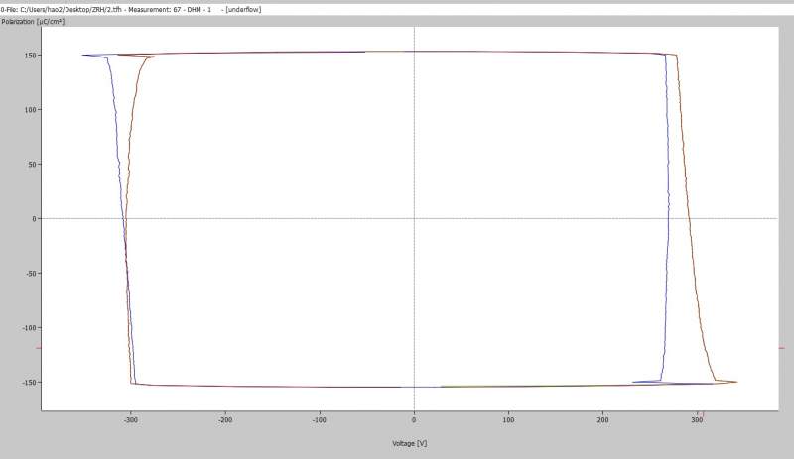Select the brown curve on the right side

pyautogui.click(x=690, y=218)
